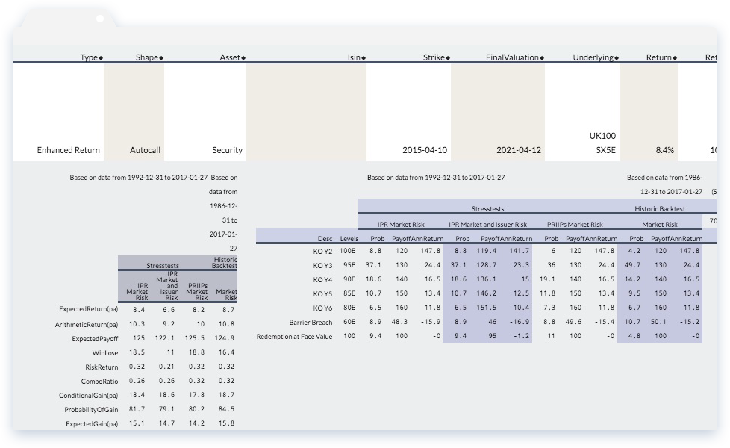The width and height of the screenshot is (730, 448).
Task: Select the ExpectedPayoff row label
Action: pos(95,339)
